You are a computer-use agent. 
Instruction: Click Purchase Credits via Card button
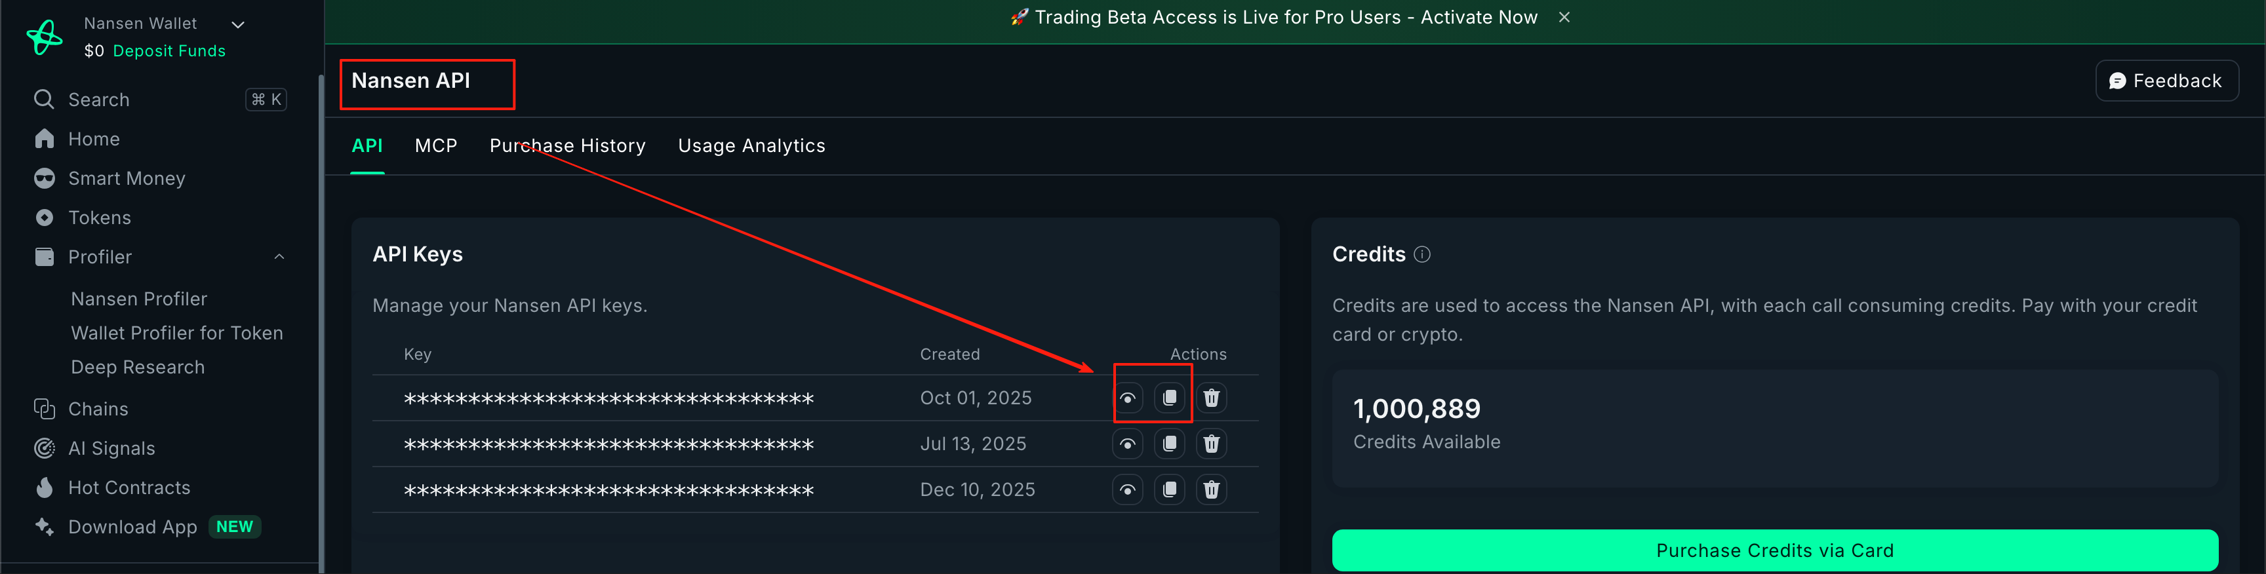pos(1774,550)
